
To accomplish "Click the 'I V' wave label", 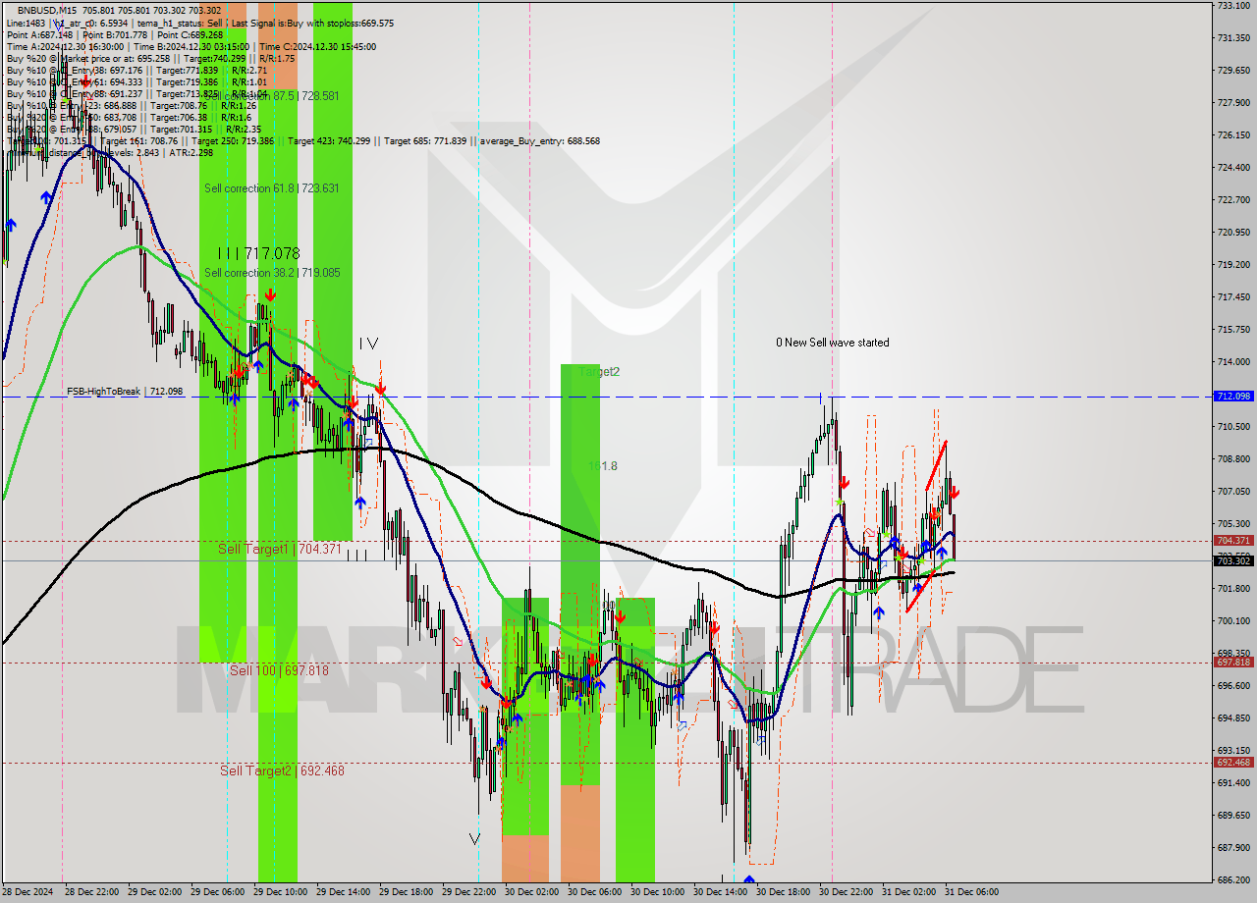I will point(368,344).
